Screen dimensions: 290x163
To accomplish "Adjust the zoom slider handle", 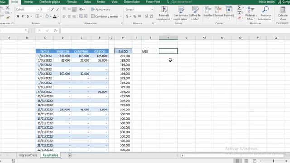I will (x=273, y=161).
